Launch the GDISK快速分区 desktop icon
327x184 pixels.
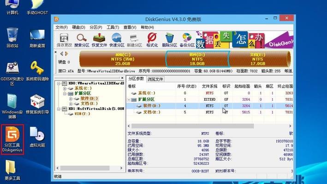[x=12, y=74]
